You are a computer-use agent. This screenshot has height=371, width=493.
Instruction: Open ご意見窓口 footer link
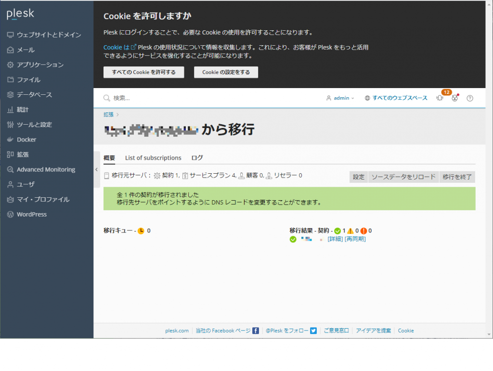[x=336, y=331]
